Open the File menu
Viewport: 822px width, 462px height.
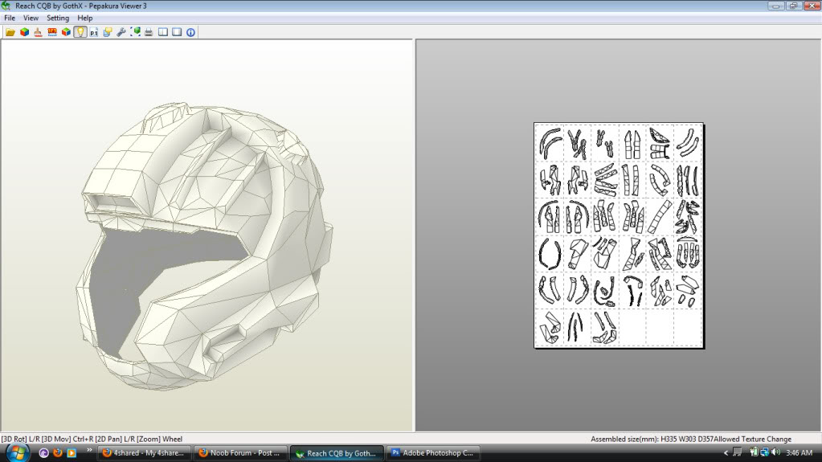(10, 18)
